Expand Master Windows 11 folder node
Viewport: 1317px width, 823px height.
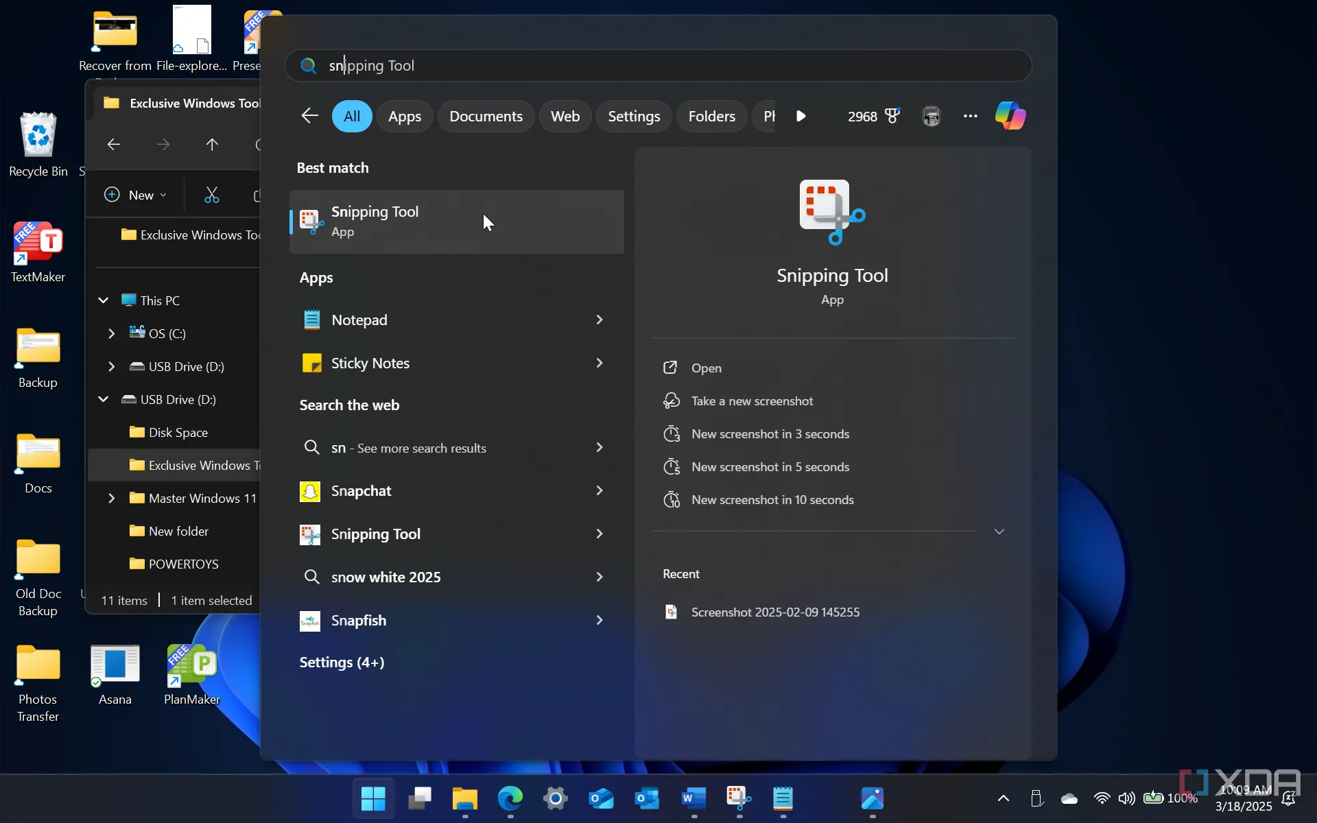pyautogui.click(x=111, y=498)
